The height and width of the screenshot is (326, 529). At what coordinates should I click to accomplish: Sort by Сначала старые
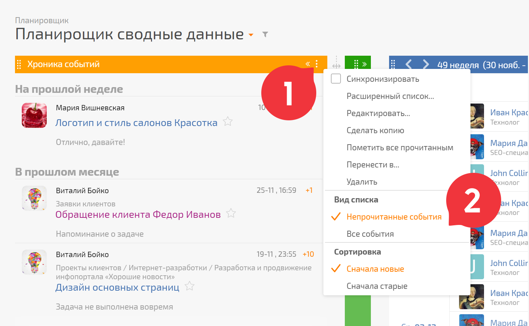[x=377, y=286]
